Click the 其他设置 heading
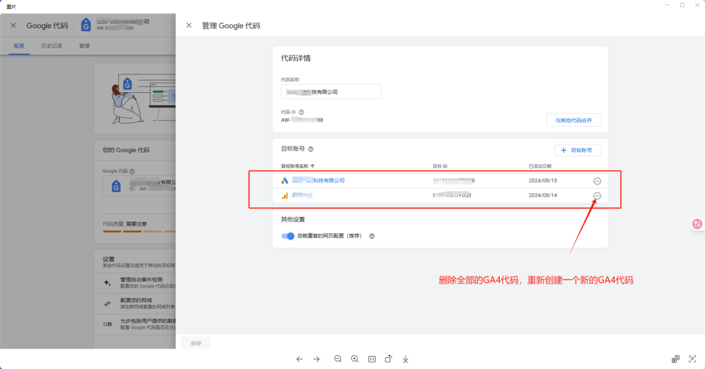705x369 pixels. [x=293, y=220]
